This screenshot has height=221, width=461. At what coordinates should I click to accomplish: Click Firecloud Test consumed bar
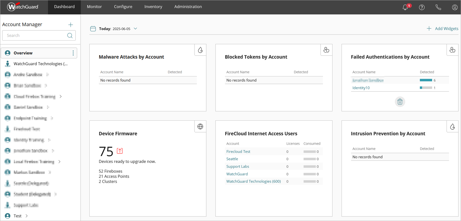pyautogui.click(x=309, y=151)
